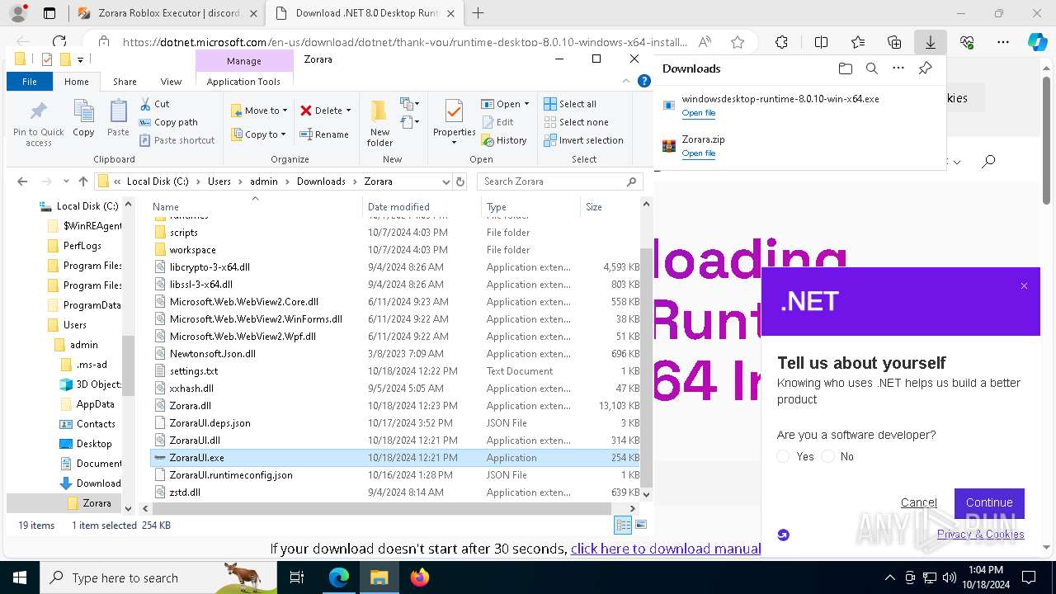Click Select all in ribbon
1056x594 pixels.
570,104
